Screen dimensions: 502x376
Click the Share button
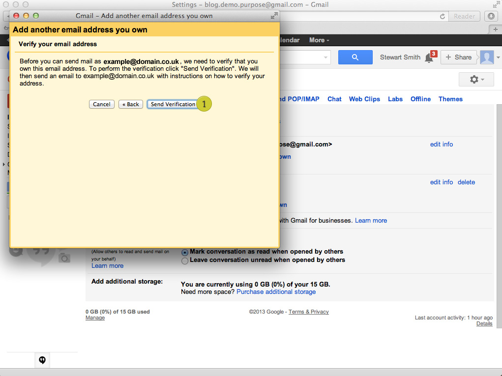pos(458,58)
